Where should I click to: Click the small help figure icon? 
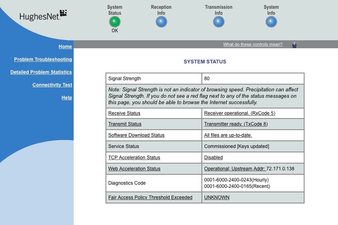point(294,44)
